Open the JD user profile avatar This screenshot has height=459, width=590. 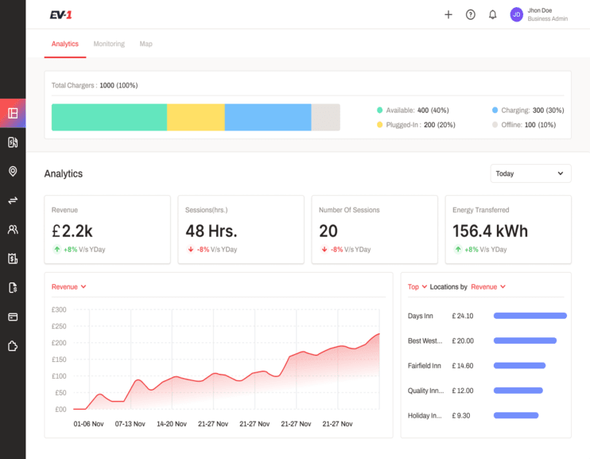point(517,14)
